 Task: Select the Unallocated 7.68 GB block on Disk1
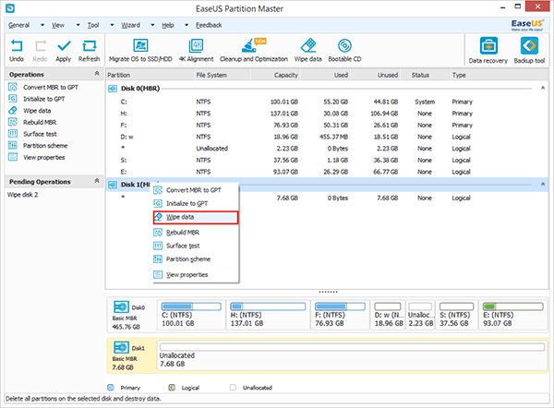point(353,355)
